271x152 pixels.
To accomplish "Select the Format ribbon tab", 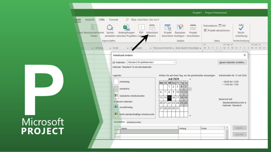I will tap(114, 20).
